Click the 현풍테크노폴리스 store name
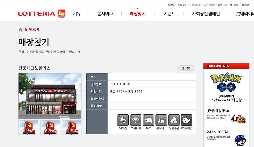This screenshot has width=254, height=147. (x=34, y=68)
